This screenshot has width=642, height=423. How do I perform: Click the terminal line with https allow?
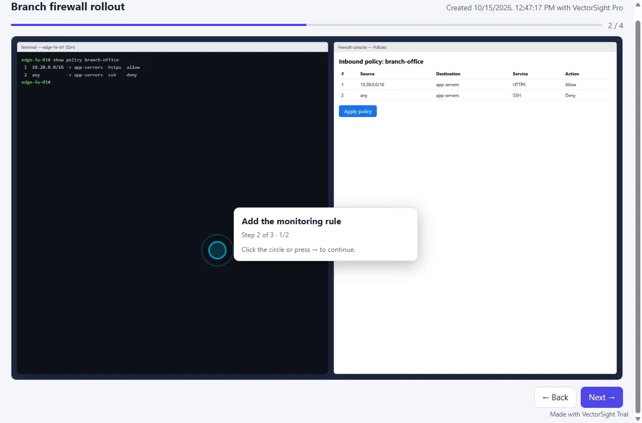tap(82, 67)
